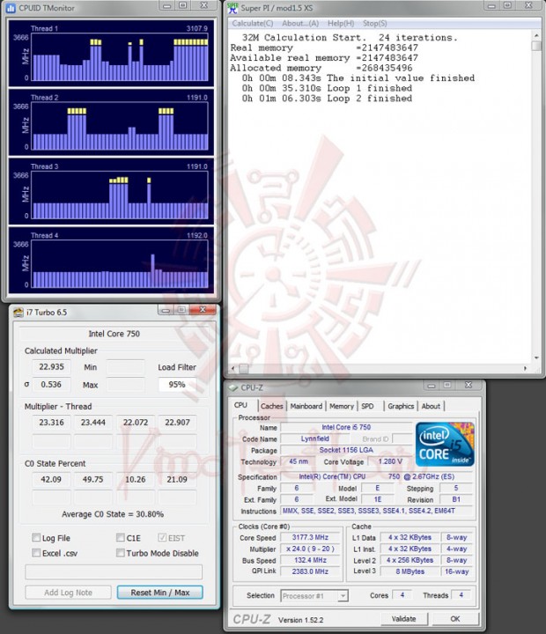Click the Calculated Multiplier value 22.935
Viewport: 546px width, 634px height.
[x=51, y=366]
